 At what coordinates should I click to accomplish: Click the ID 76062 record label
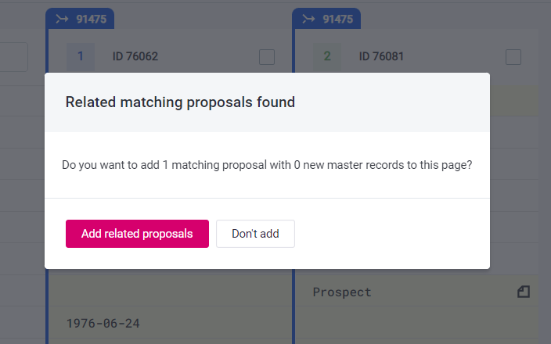pyautogui.click(x=135, y=56)
